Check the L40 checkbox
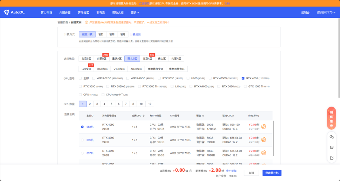The width and height of the screenshot is (340, 181). tap(172, 86)
